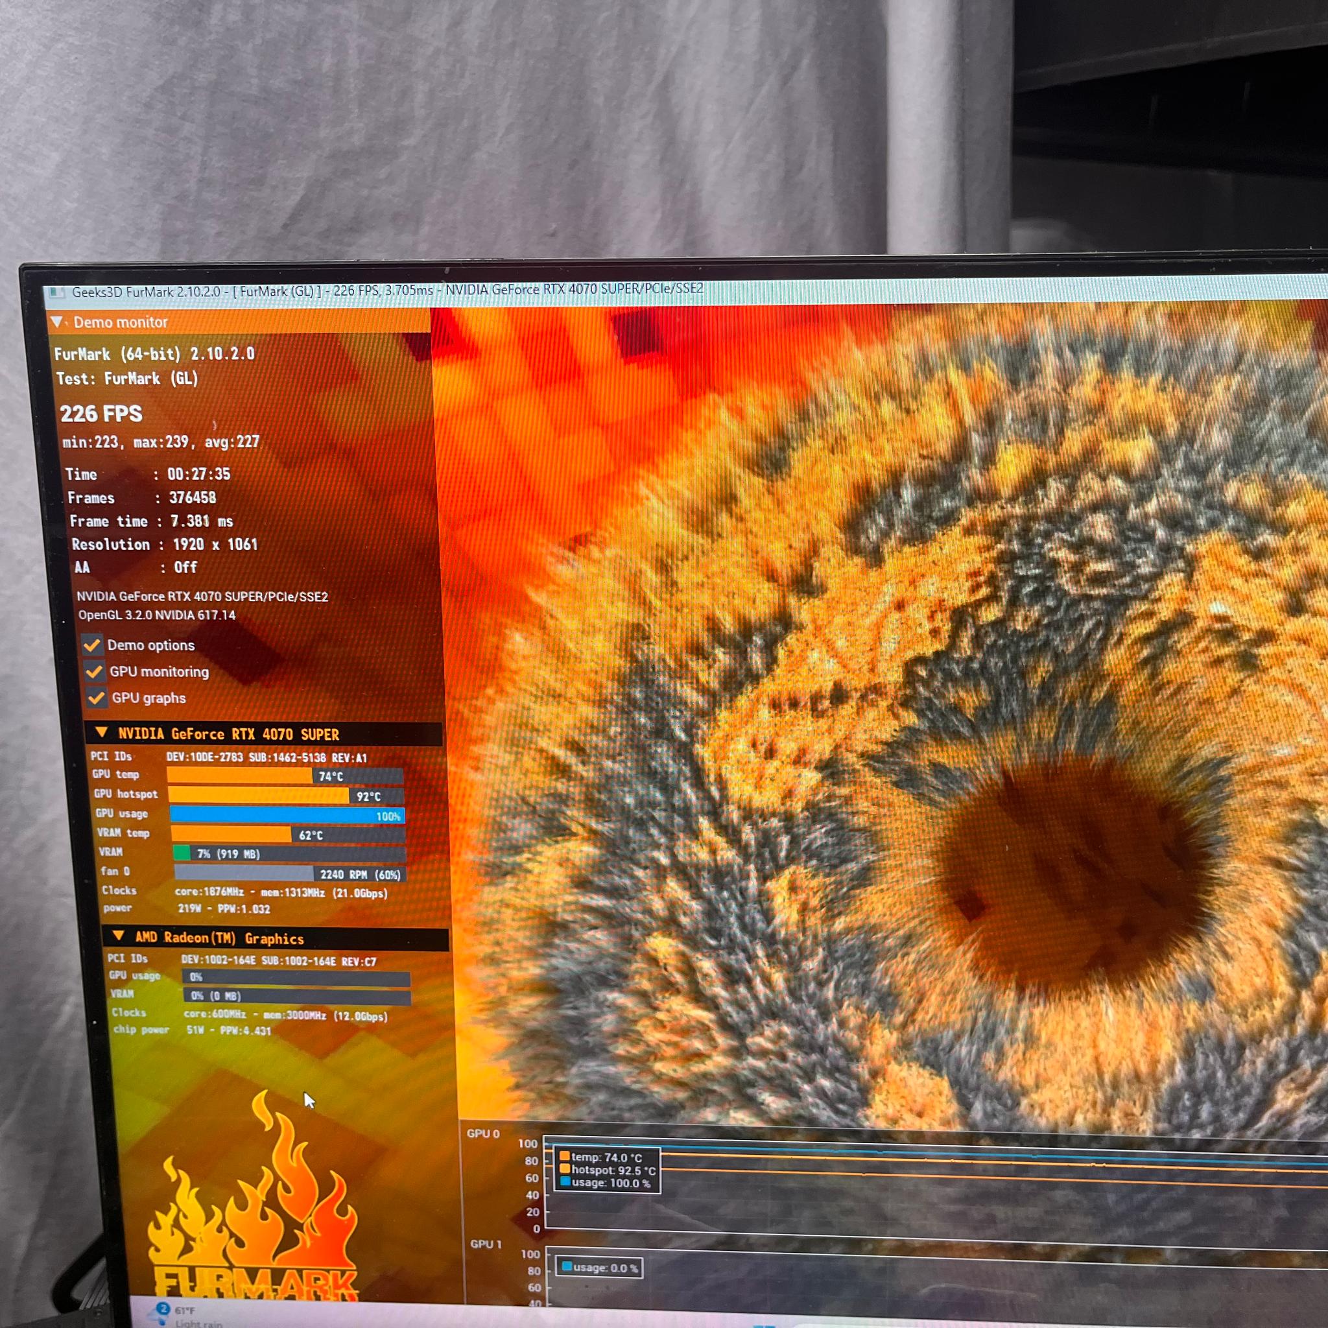Open the taskbar weather widget showing 61°F

tap(185, 1314)
